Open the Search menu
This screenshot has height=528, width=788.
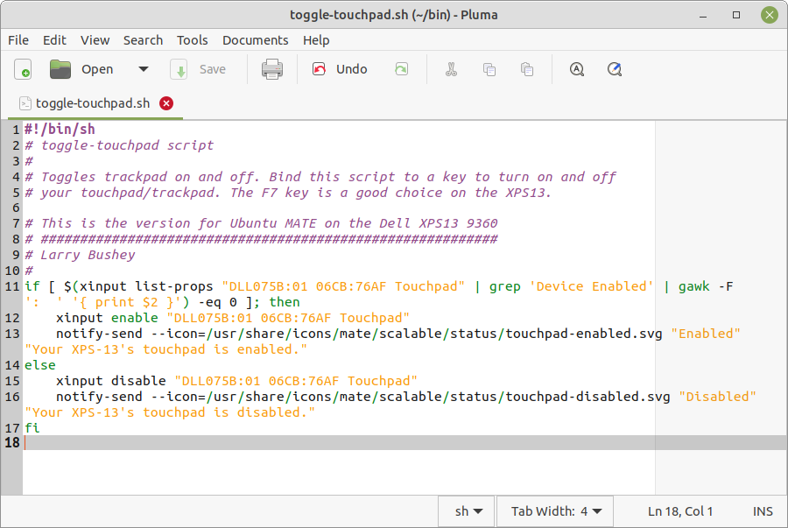pos(143,39)
